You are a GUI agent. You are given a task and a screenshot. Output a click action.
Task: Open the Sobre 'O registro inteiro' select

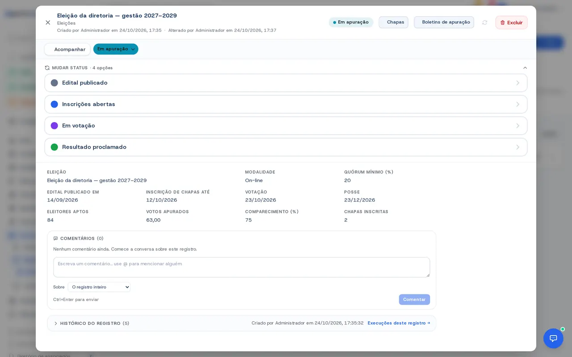coord(99,287)
